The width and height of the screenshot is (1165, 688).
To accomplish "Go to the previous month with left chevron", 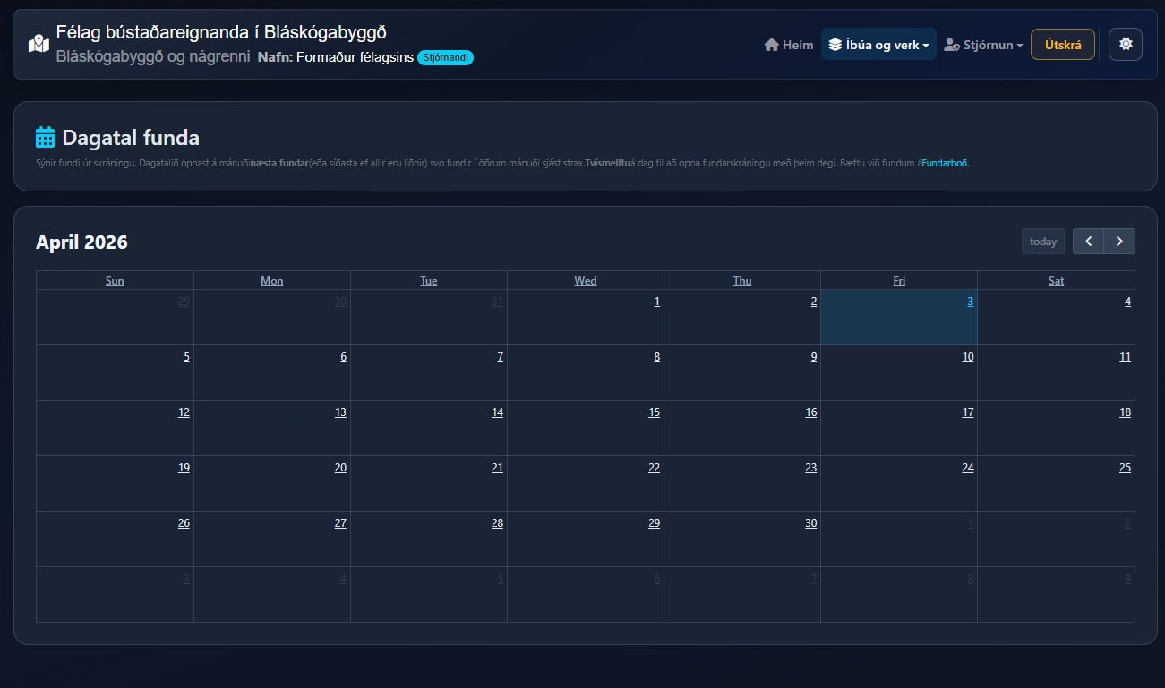I will (x=1088, y=242).
